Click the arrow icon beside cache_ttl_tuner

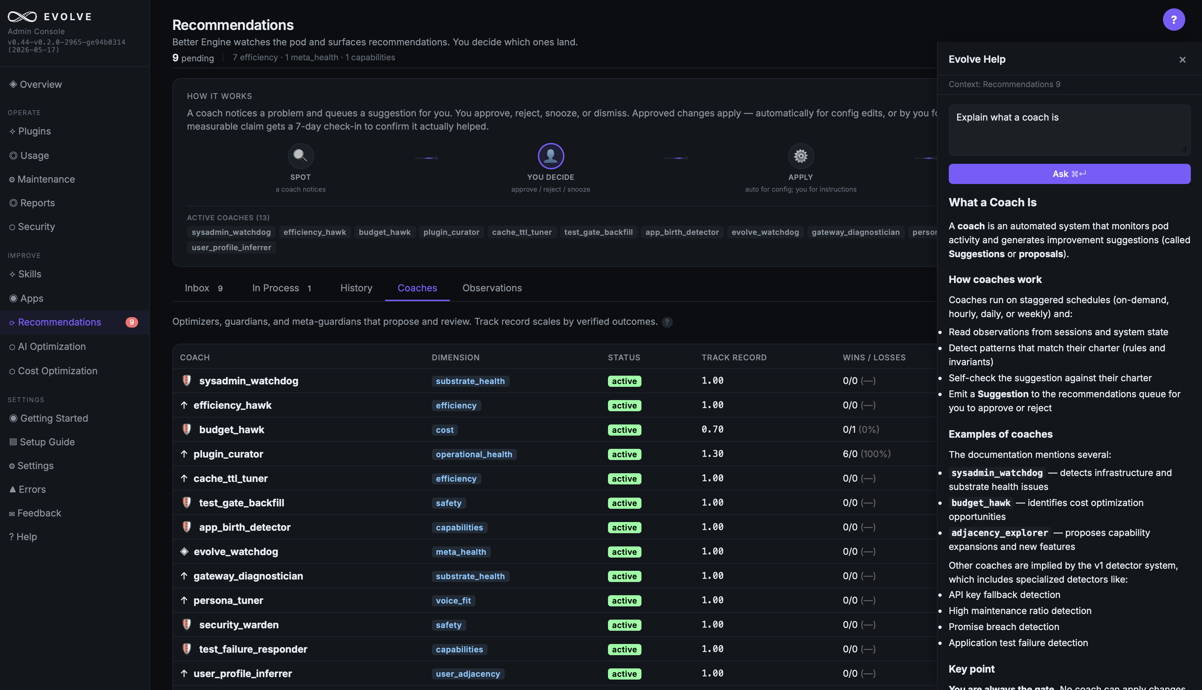[184, 478]
